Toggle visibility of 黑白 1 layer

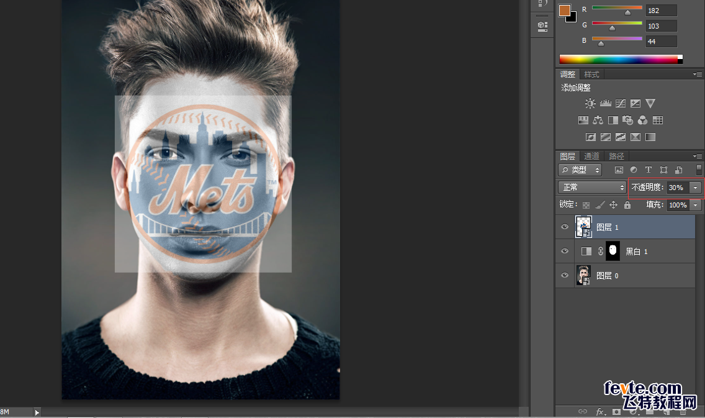point(565,252)
